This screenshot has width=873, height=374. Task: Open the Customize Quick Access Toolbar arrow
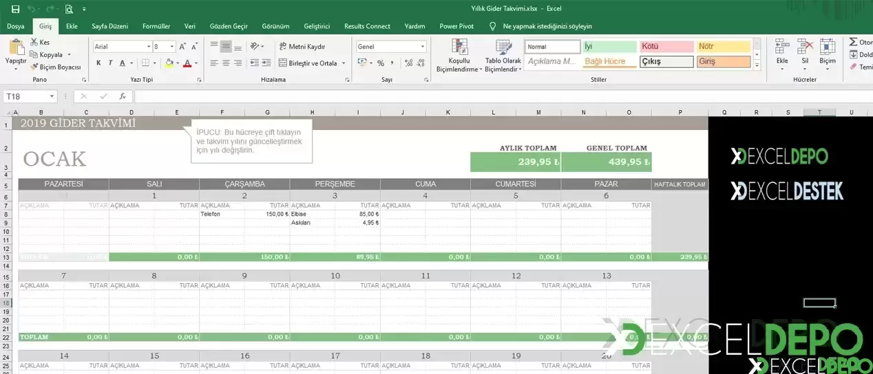point(84,10)
